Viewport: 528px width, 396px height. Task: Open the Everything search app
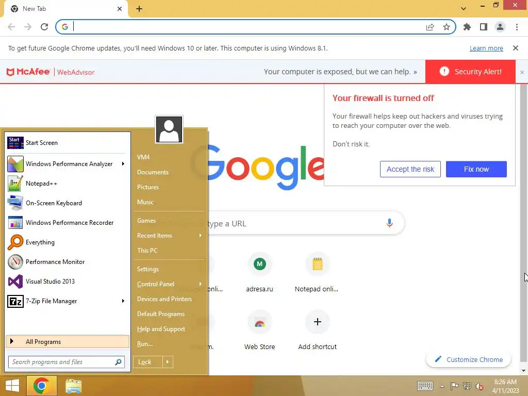coord(68,242)
